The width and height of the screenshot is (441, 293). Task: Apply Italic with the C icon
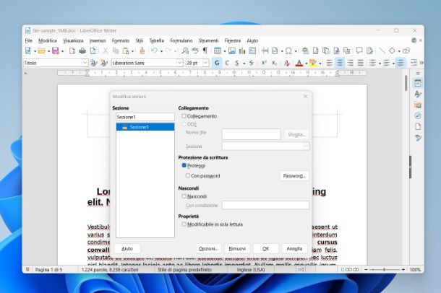(227, 63)
